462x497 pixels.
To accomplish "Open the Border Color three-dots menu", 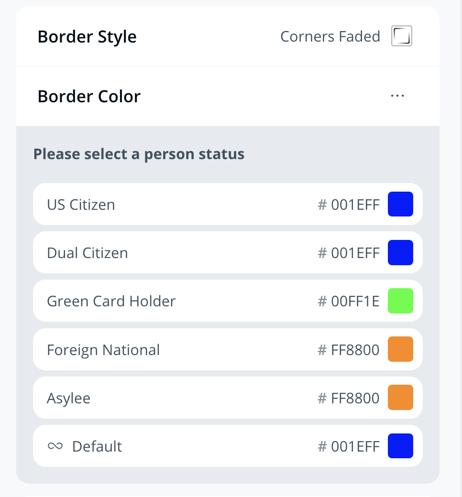I will [x=397, y=96].
